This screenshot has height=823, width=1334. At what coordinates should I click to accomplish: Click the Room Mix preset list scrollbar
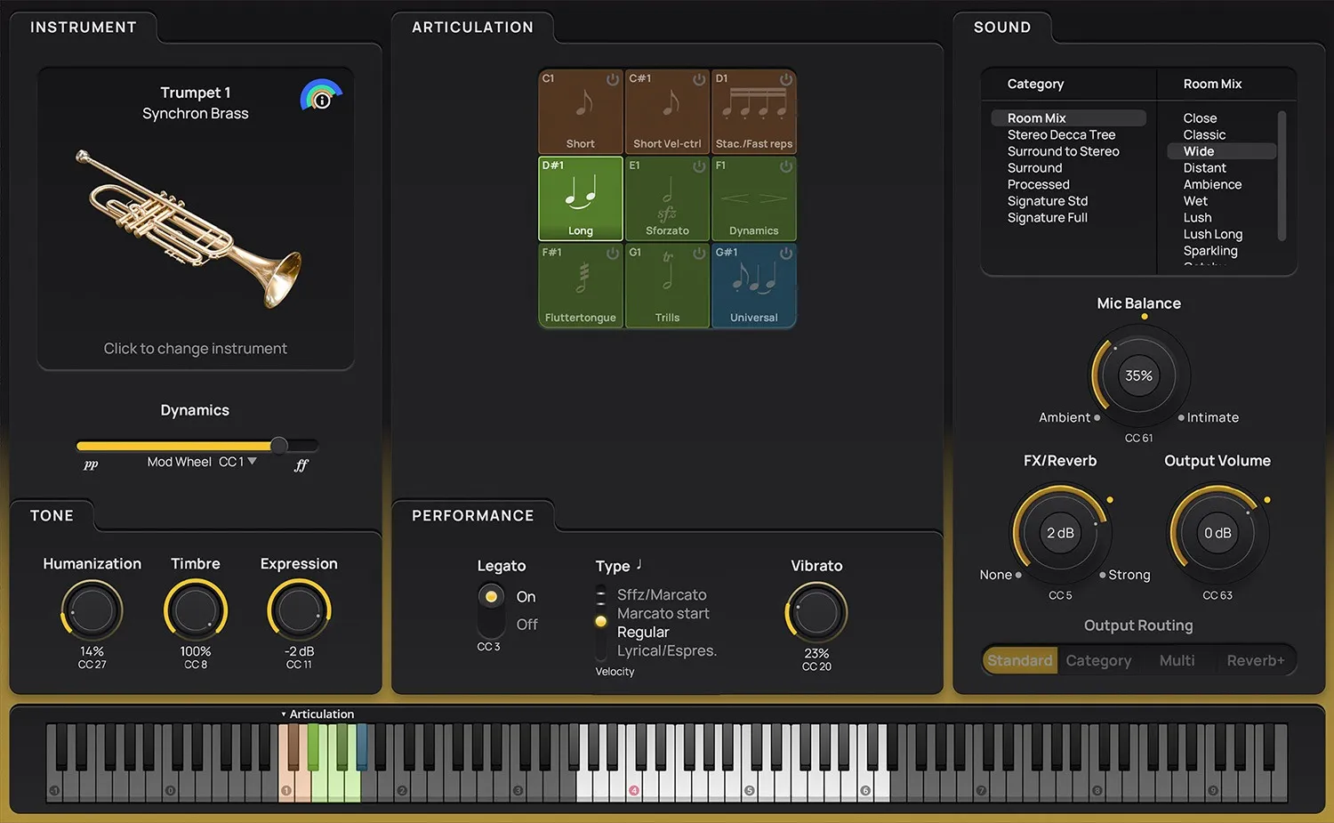pos(1282,175)
